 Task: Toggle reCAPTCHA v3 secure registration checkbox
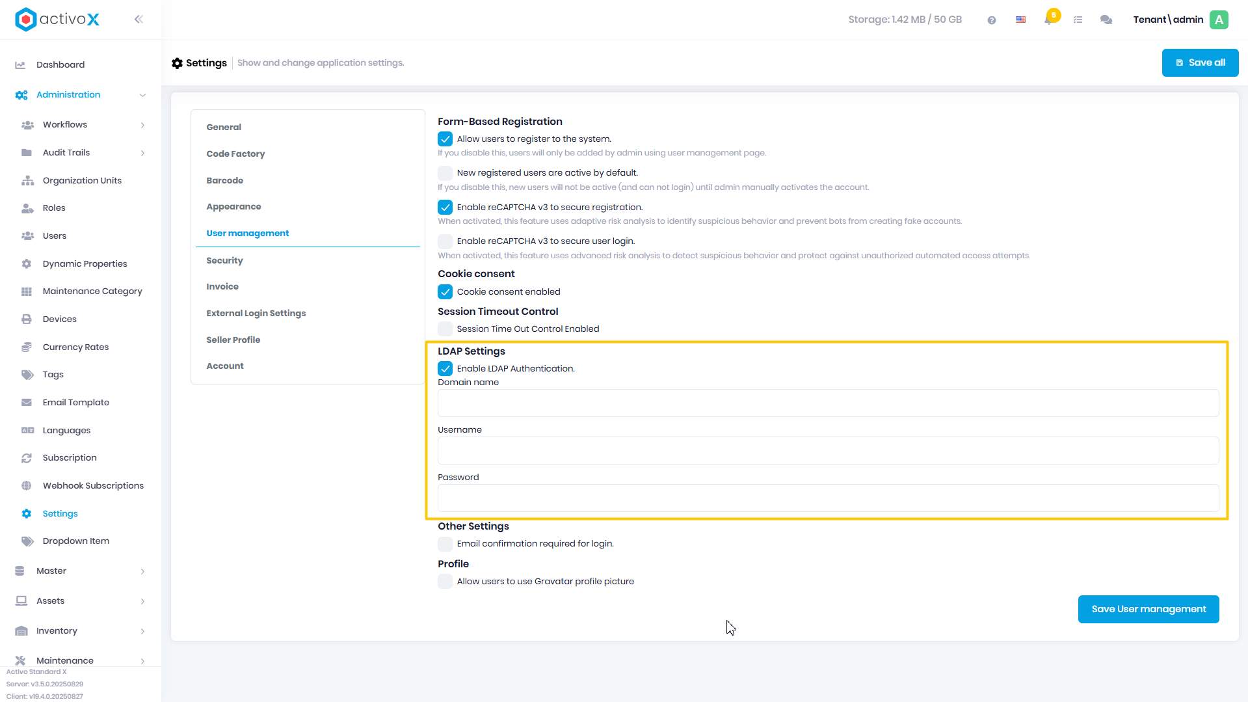click(445, 208)
